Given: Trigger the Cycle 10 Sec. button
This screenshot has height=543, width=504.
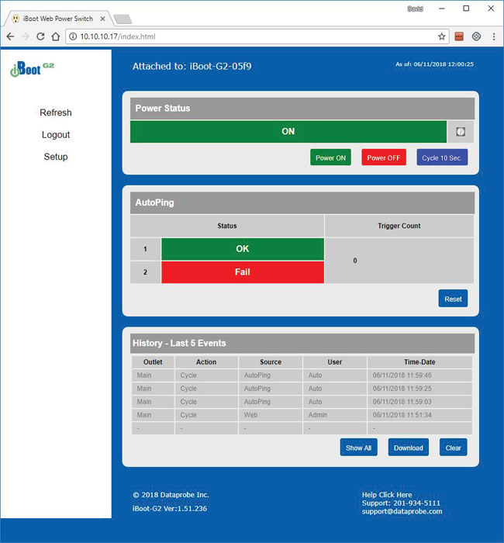Looking at the screenshot, I should coord(442,157).
